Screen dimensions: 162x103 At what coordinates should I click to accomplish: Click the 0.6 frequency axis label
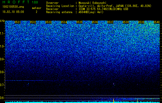(x=2, y=98)
